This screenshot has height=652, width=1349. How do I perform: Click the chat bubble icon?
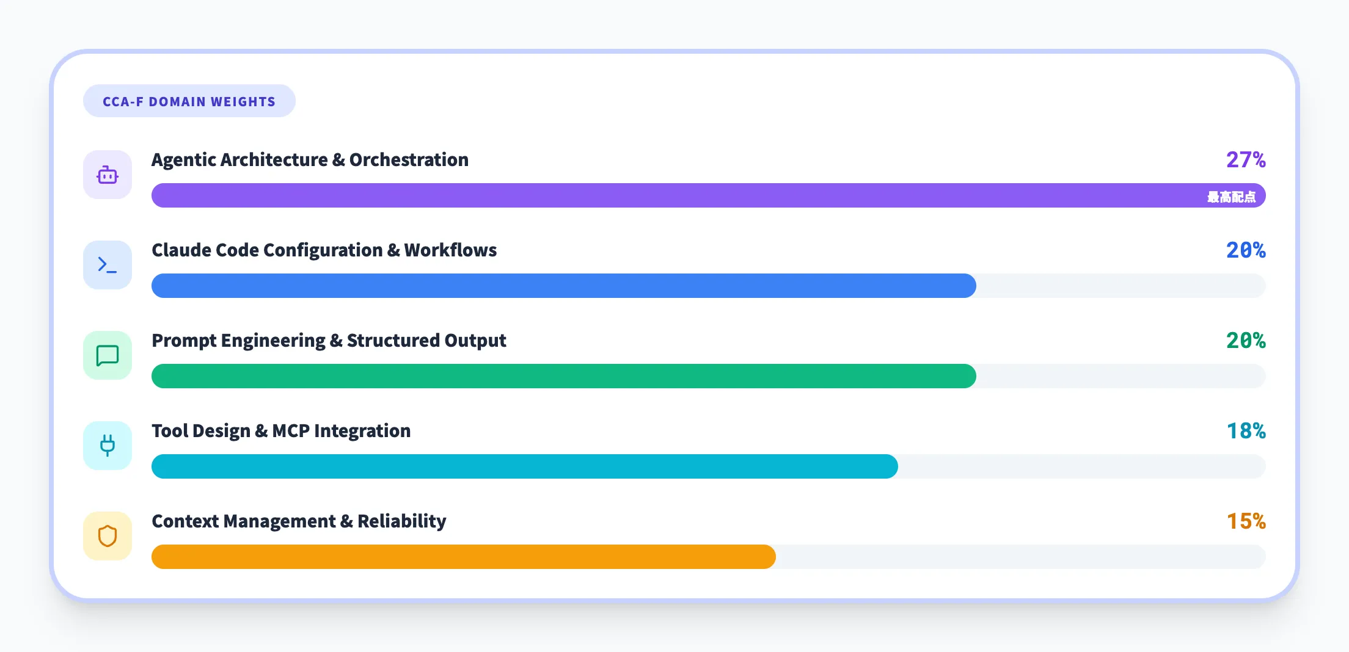108,355
